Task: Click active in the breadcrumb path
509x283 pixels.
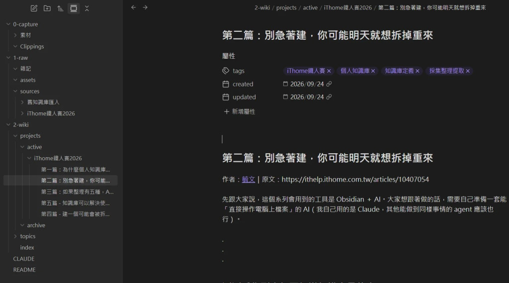Action: pos(310,7)
